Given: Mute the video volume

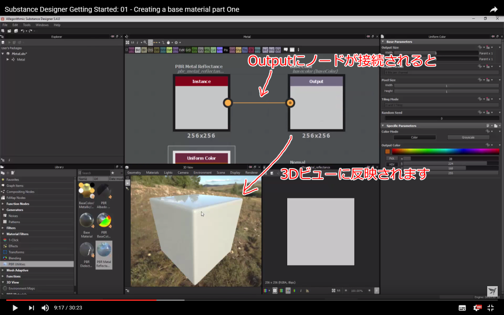Looking at the screenshot, I should [45, 308].
